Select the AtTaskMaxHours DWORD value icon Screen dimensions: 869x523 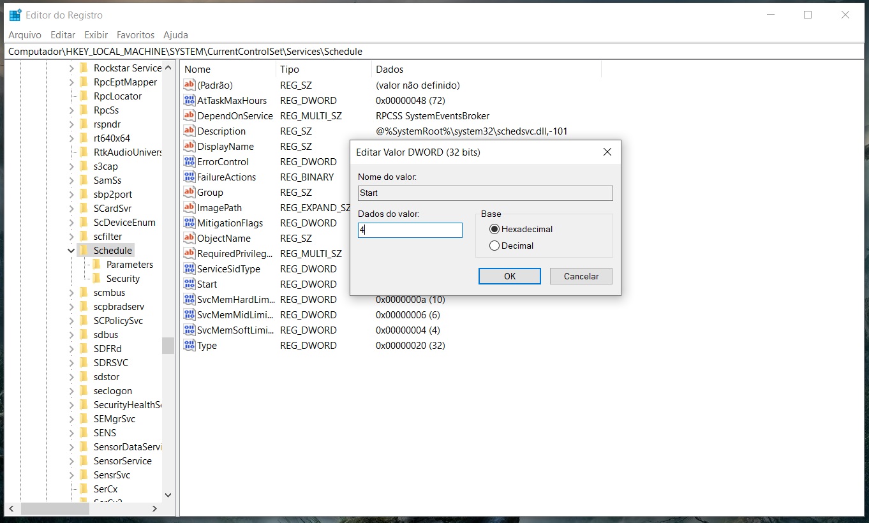coord(189,100)
